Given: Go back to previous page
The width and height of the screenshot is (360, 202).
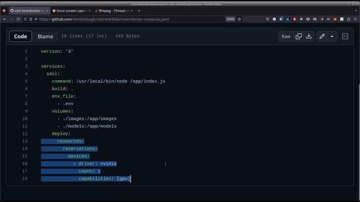Looking at the screenshot, I should [x=5, y=19].
